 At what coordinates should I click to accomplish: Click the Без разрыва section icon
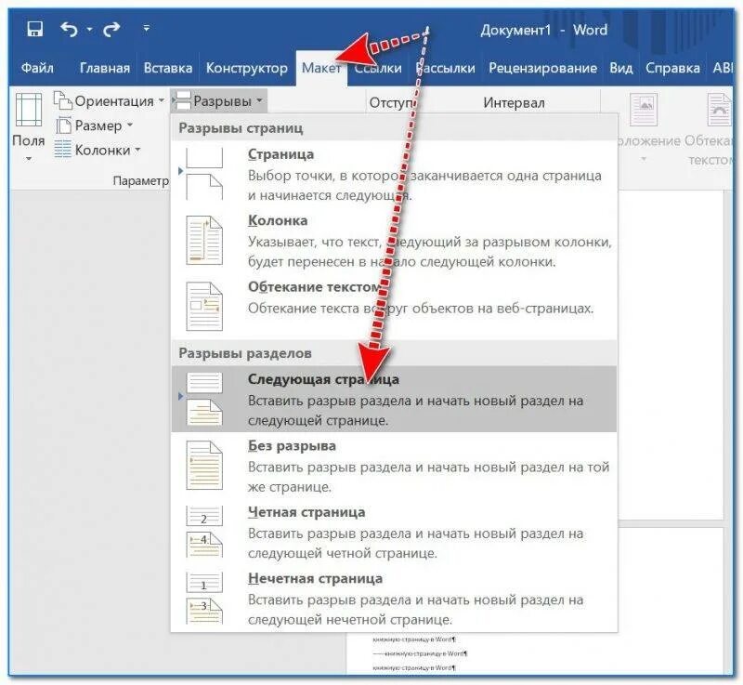tap(204, 466)
